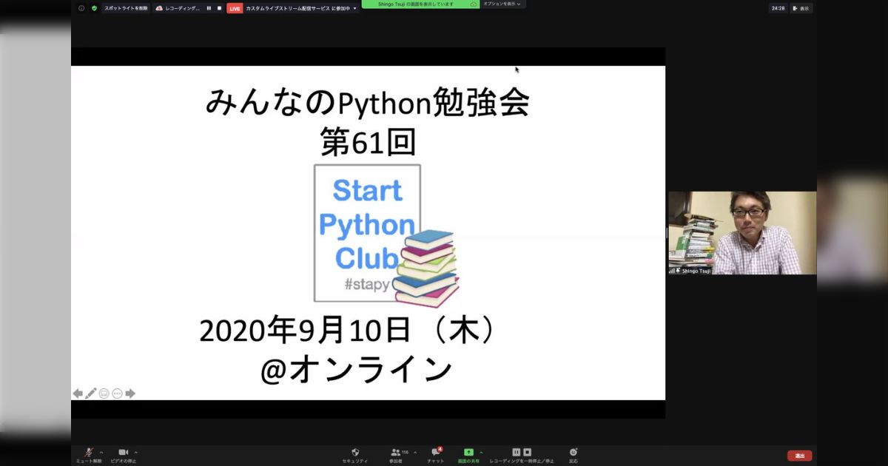Pause the recording from the top toolbar
888x466 pixels.
[x=209, y=8]
